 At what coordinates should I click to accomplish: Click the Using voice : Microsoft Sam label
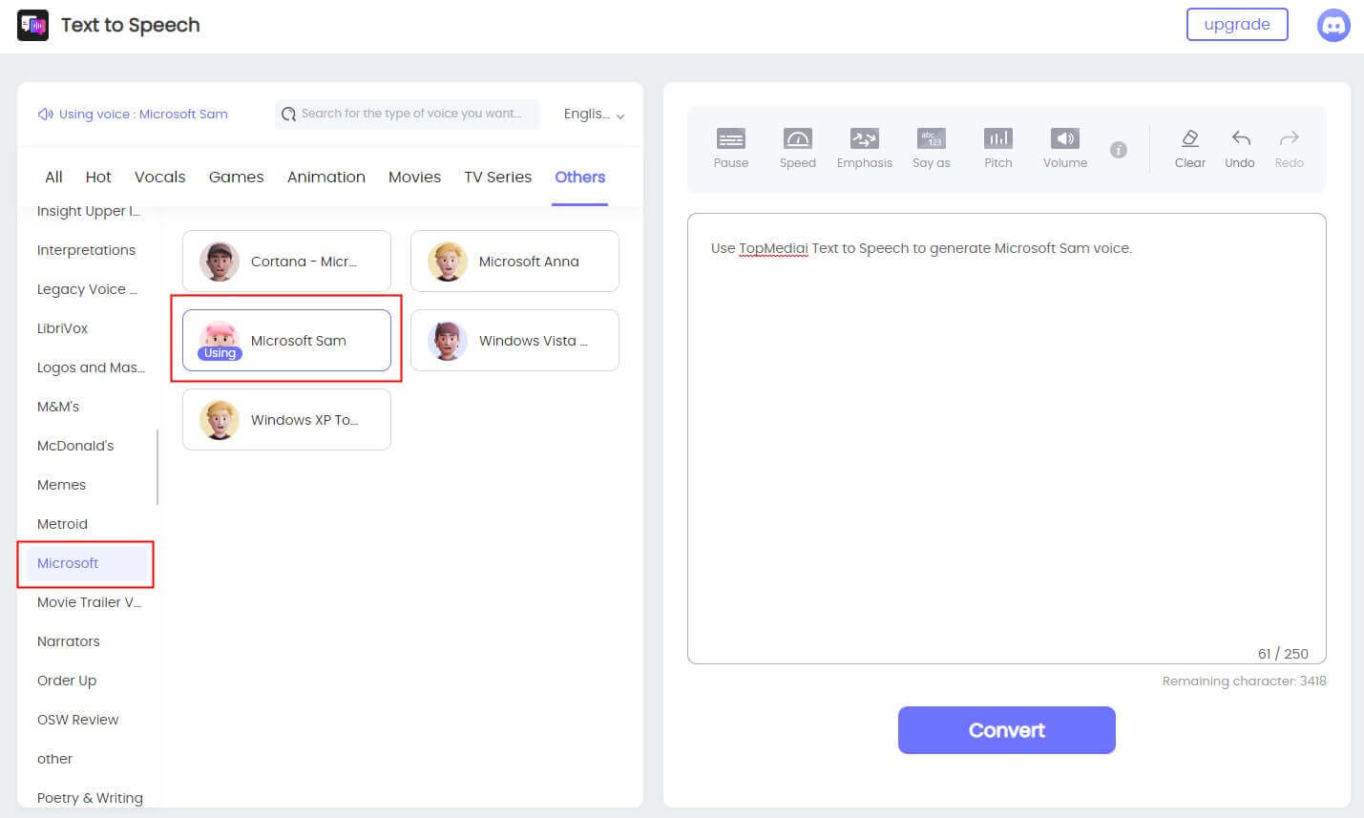pos(143,114)
